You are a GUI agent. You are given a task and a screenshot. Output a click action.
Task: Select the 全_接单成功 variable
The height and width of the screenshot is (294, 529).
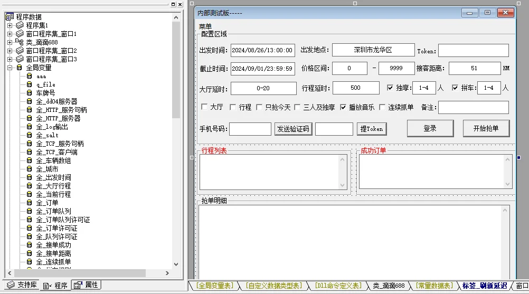54,245
